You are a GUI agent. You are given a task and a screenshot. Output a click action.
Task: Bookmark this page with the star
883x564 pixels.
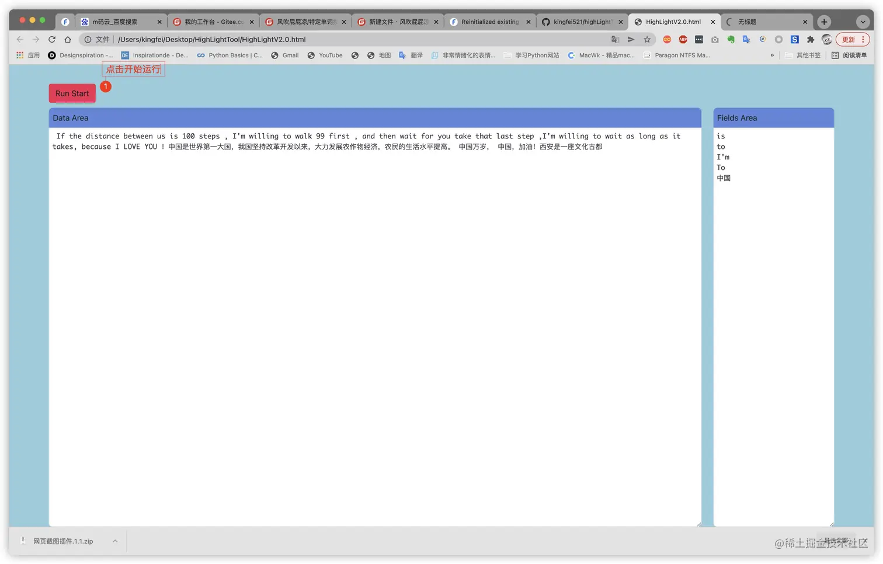point(647,39)
